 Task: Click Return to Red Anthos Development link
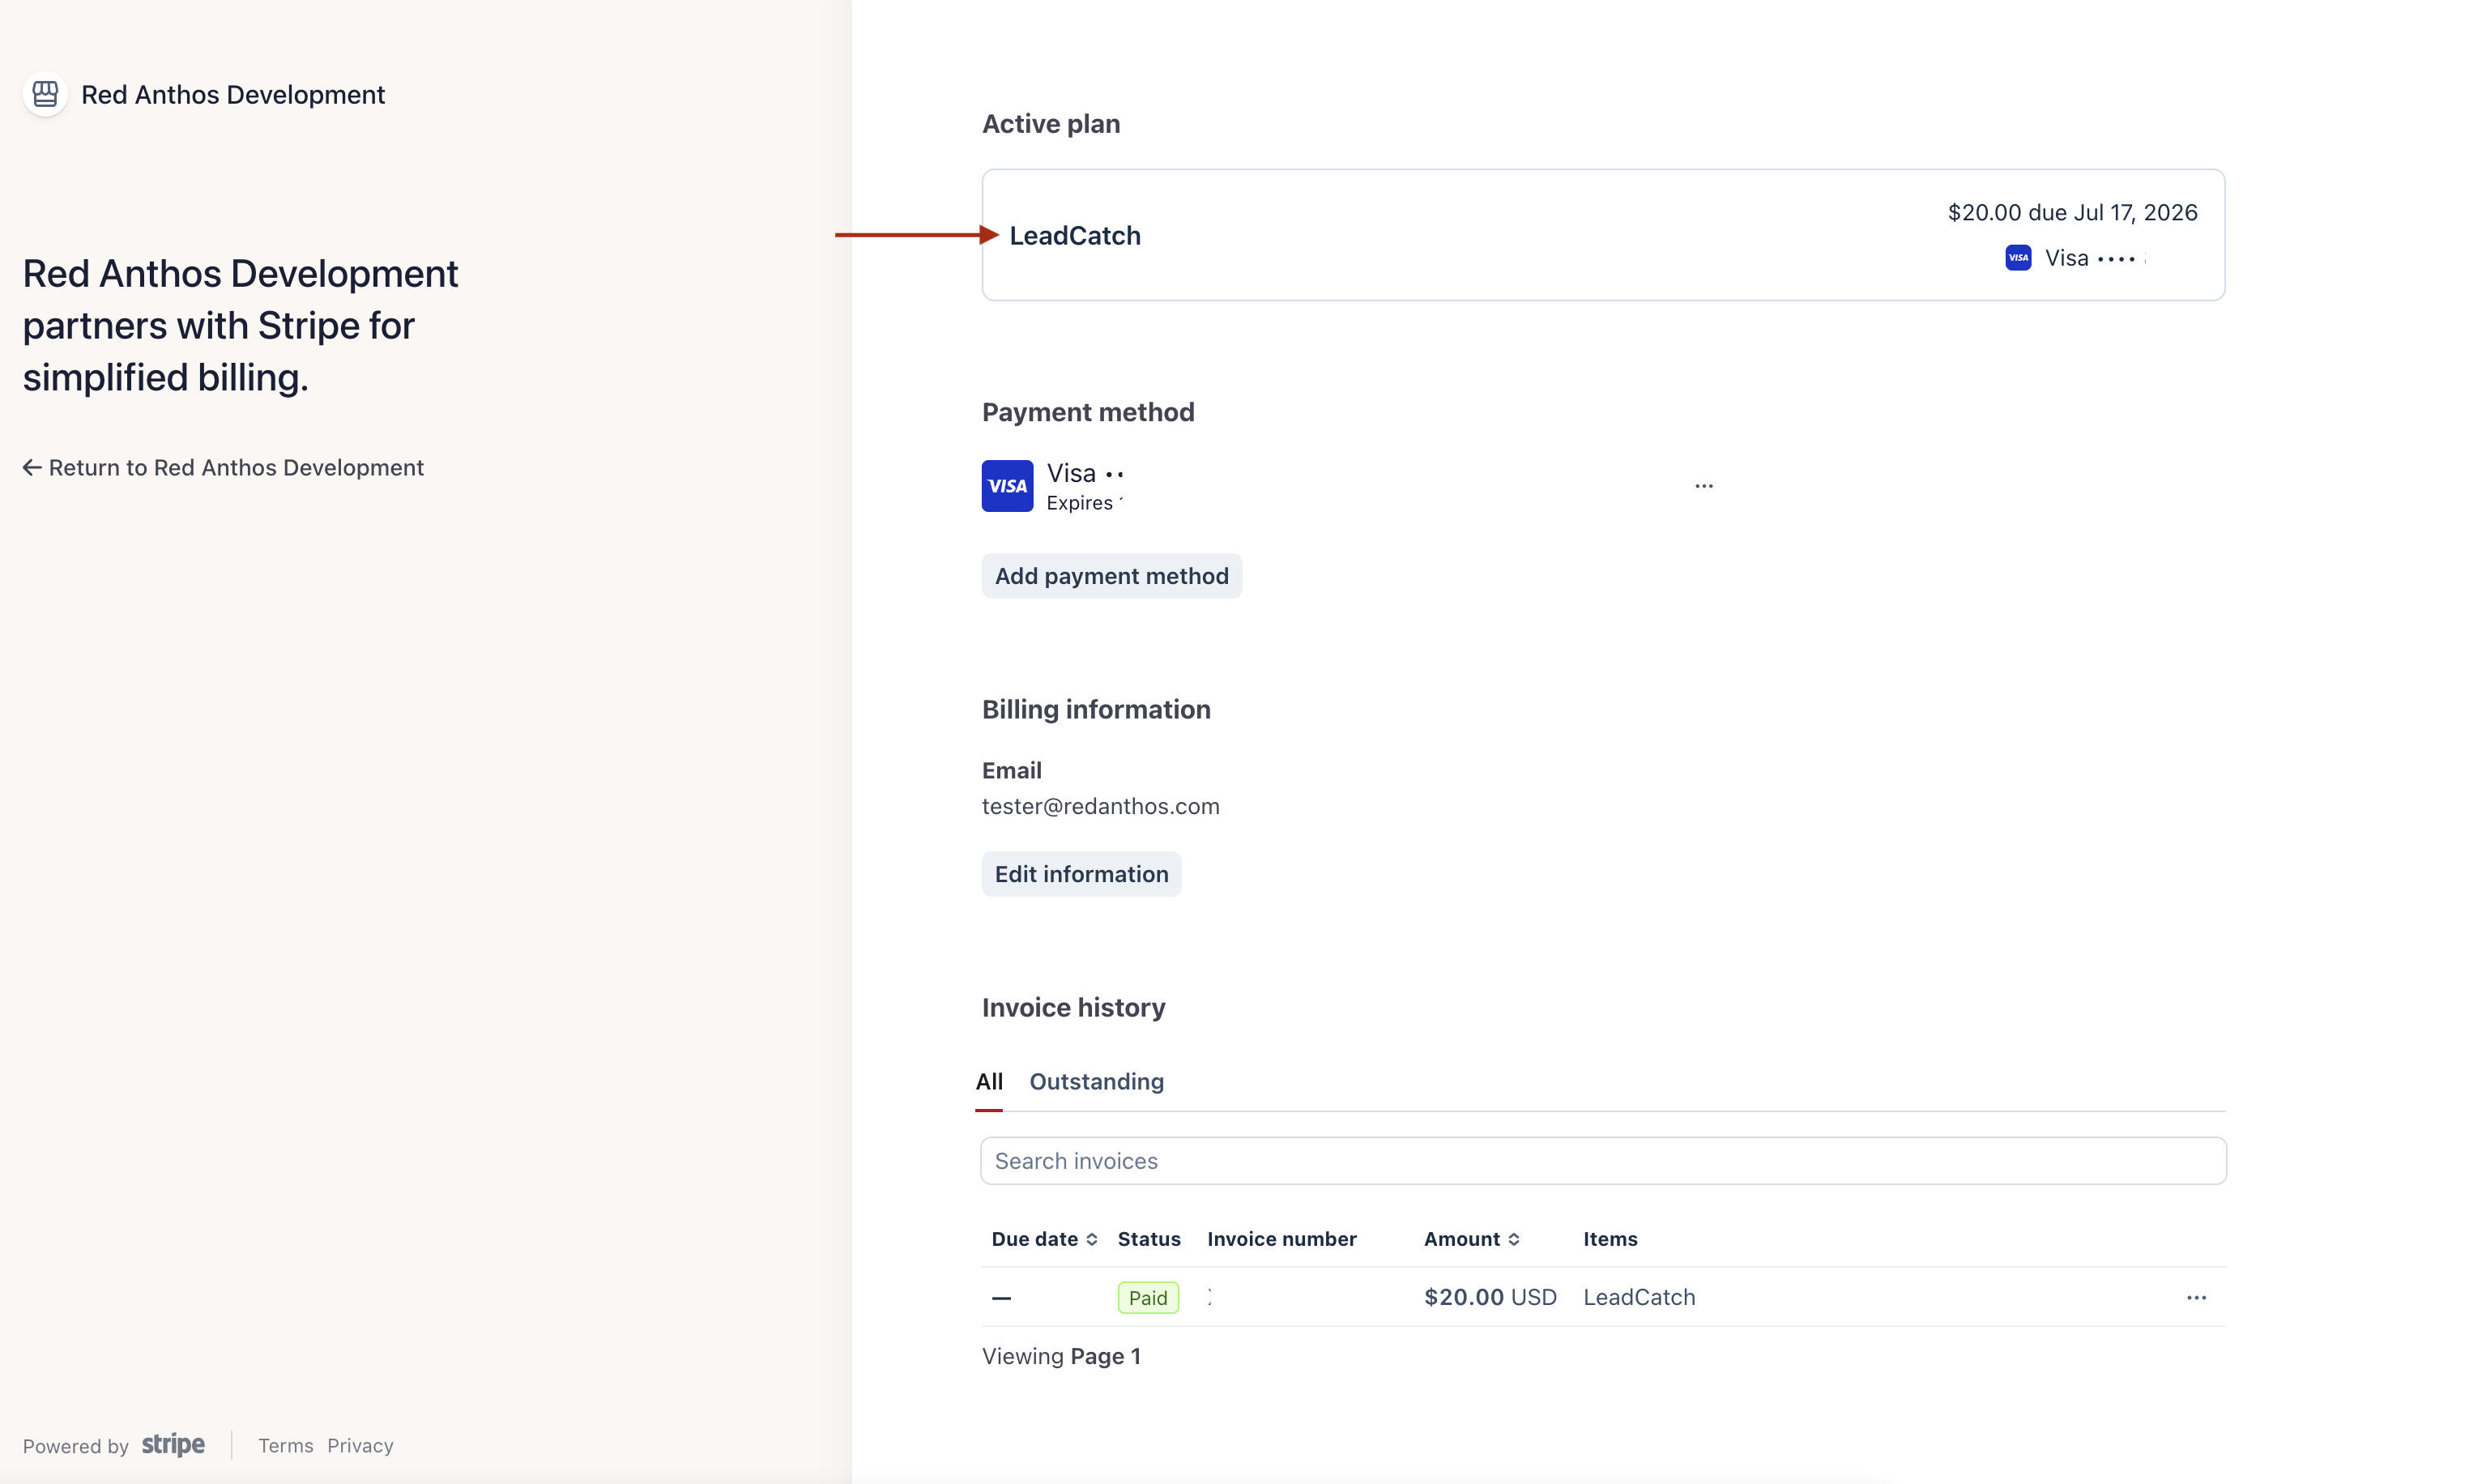point(223,467)
